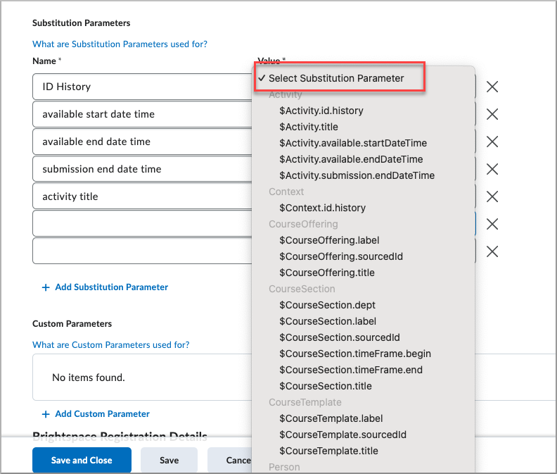Image resolution: width=557 pixels, height=474 pixels.
Task: Remove the activity title parameter row
Action: coord(492,197)
